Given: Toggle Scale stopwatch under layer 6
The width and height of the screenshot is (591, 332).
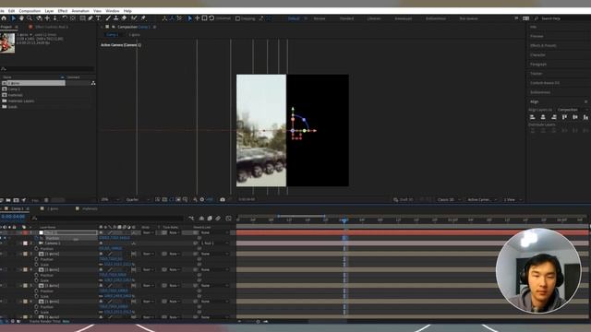Looking at the screenshot, I should 37,312.
